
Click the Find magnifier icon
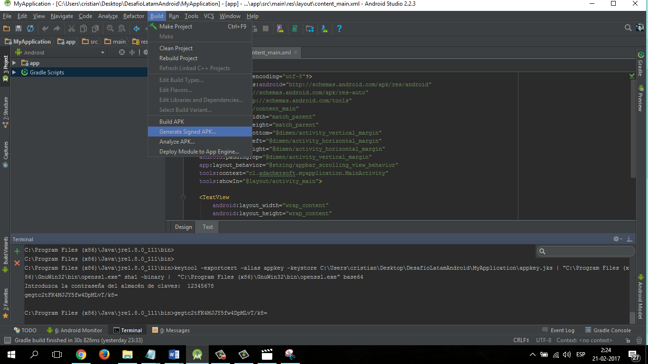110,28
